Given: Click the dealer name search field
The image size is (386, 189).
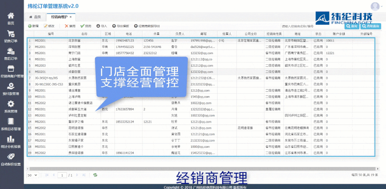Looking at the screenshot, I should click(x=312, y=26).
